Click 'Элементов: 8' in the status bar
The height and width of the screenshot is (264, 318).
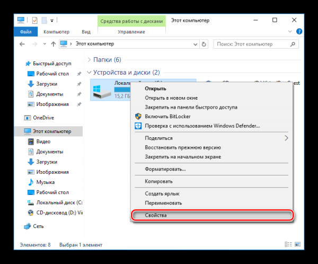coord(35,245)
